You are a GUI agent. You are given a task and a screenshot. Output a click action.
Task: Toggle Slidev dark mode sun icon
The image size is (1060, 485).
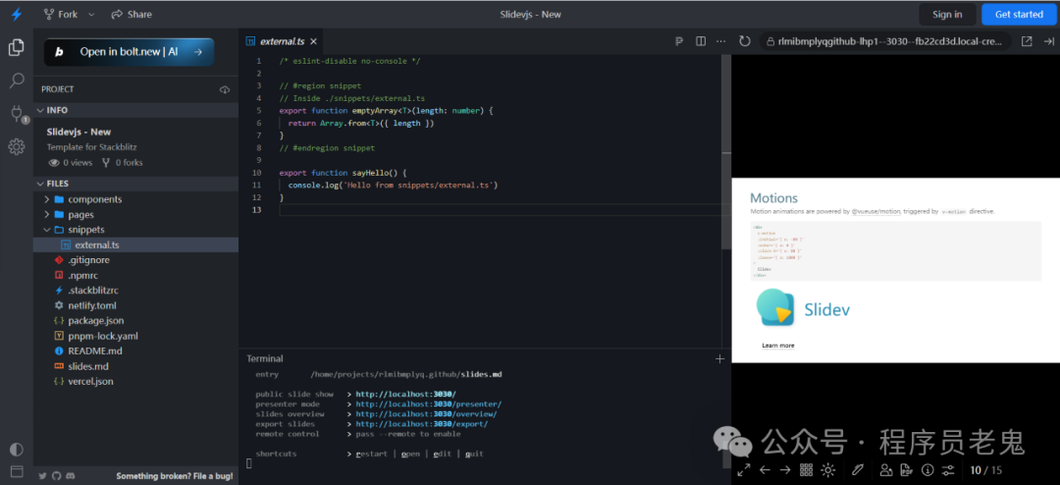point(827,469)
